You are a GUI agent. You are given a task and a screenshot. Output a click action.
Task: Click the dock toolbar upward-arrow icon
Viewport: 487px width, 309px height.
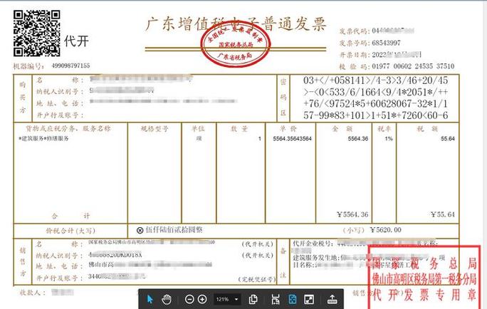coord(332,299)
